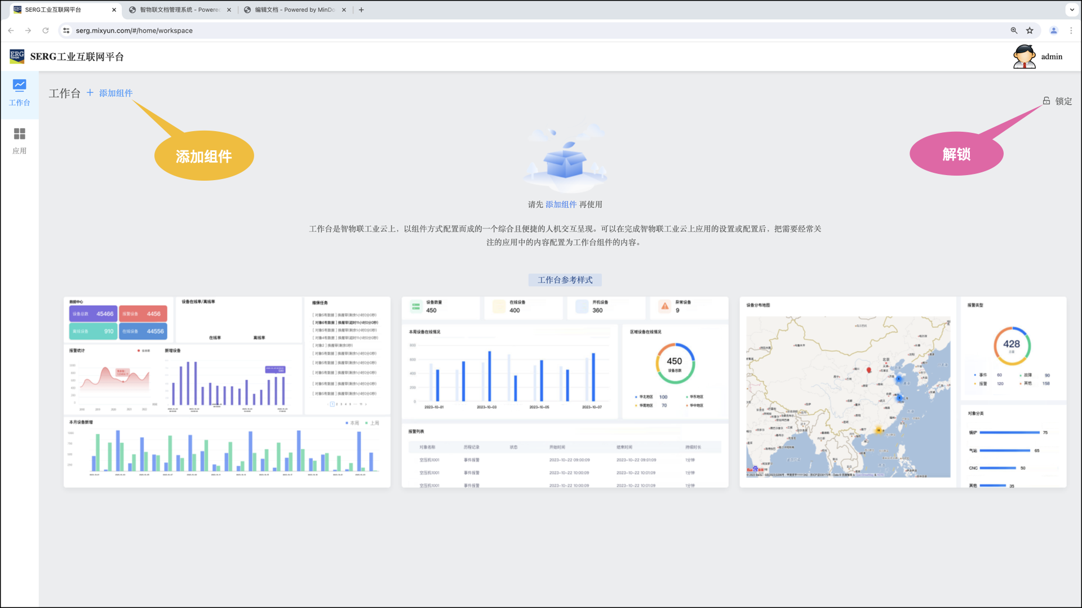Expand the tab search chevron

[x=1072, y=10]
